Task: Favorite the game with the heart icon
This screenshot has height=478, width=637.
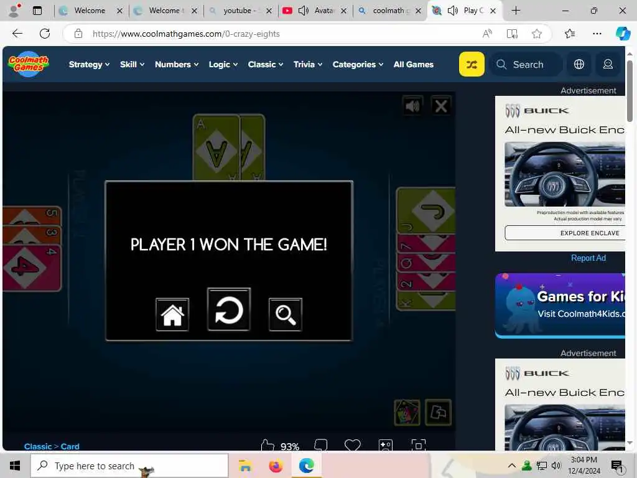Action: (352, 445)
